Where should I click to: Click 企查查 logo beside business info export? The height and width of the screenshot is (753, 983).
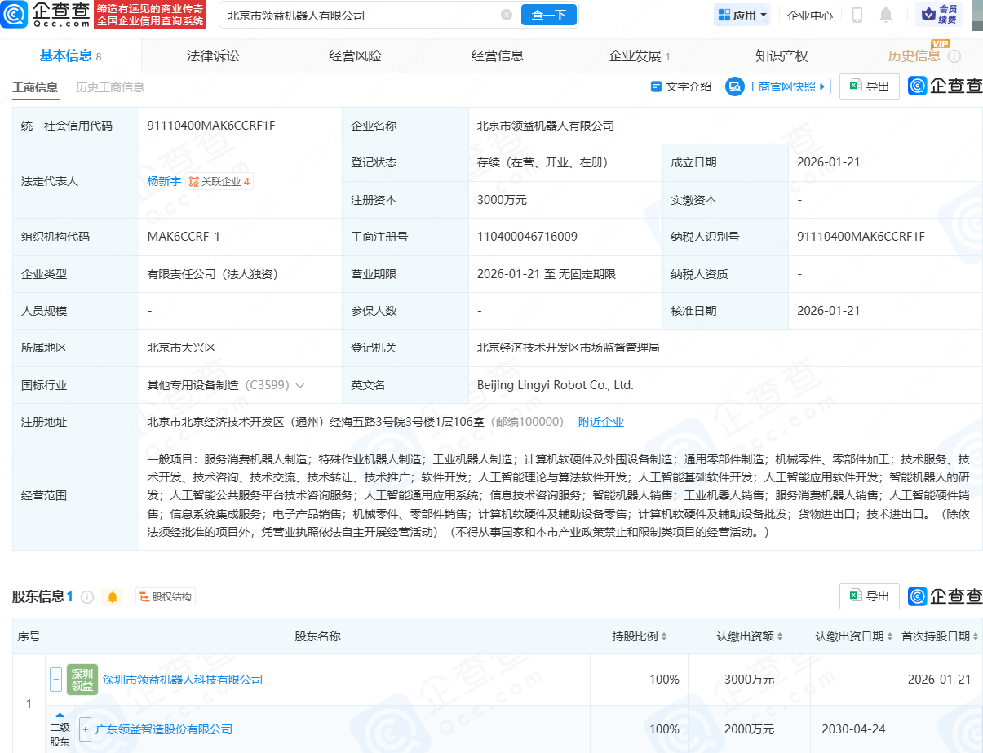click(x=945, y=86)
